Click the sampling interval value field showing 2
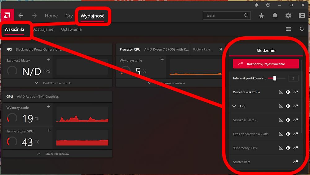Viewport: 310px width, 175px height. [293, 78]
